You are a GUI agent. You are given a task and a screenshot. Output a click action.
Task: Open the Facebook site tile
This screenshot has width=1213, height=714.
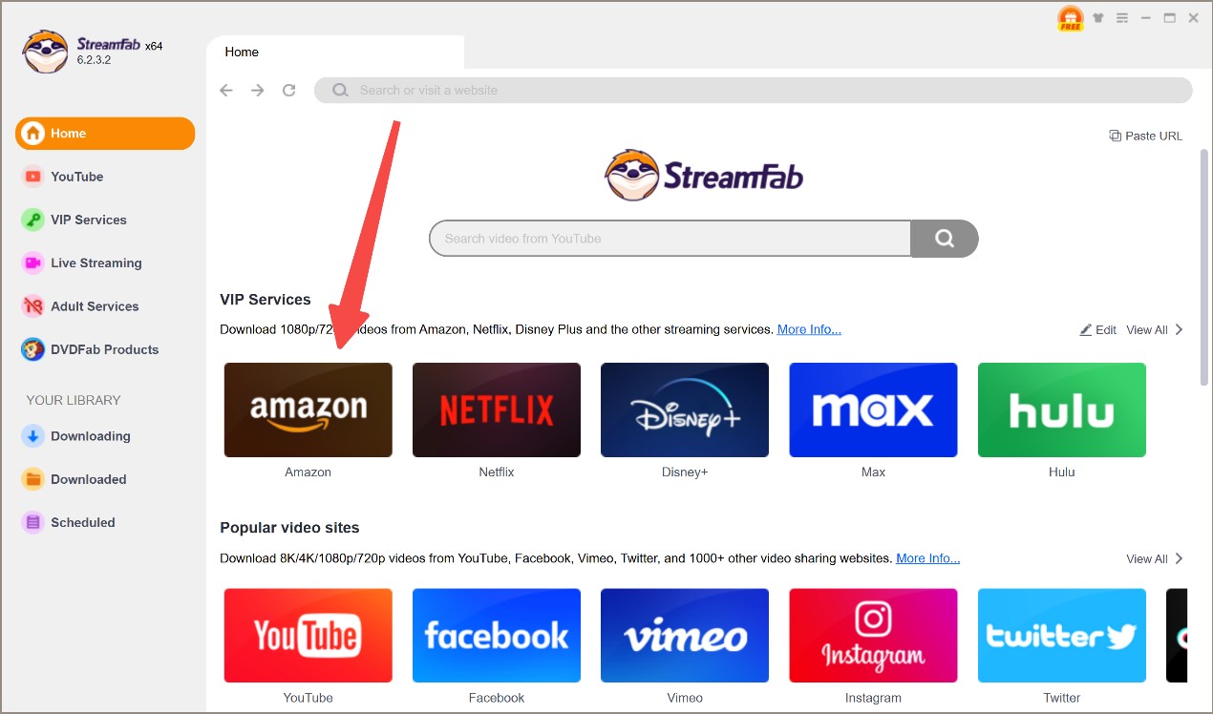tap(497, 636)
